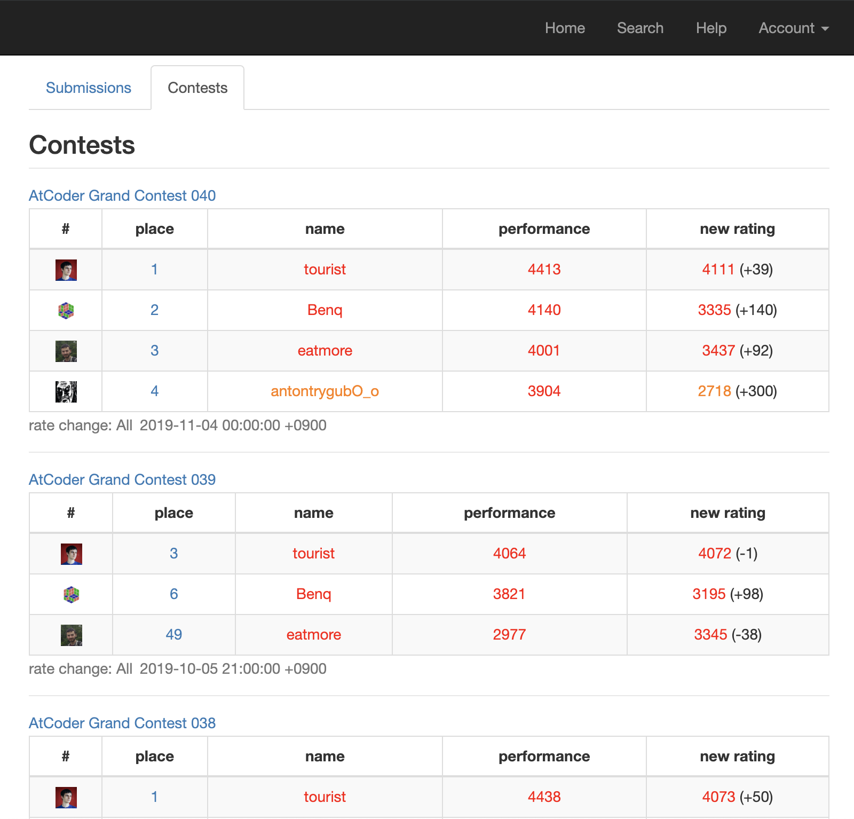Select new rating 4111 (+39)
854x819 pixels.
pos(737,269)
